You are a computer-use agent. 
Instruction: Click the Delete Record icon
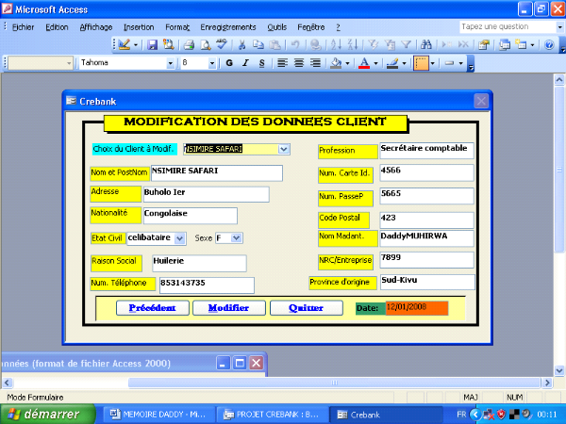click(x=463, y=44)
